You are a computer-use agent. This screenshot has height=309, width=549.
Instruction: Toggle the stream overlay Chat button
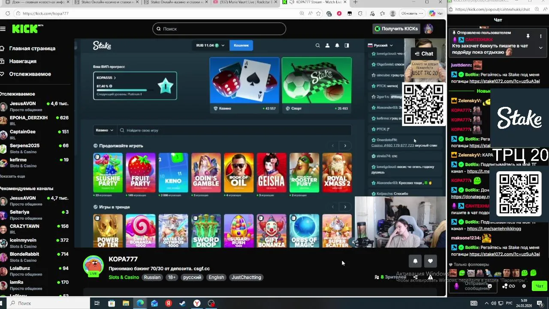click(424, 54)
